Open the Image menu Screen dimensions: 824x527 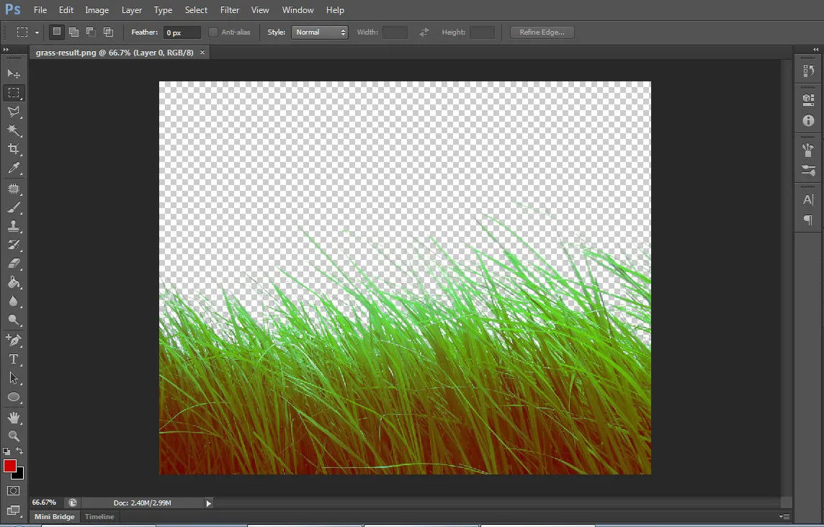[x=97, y=10]
